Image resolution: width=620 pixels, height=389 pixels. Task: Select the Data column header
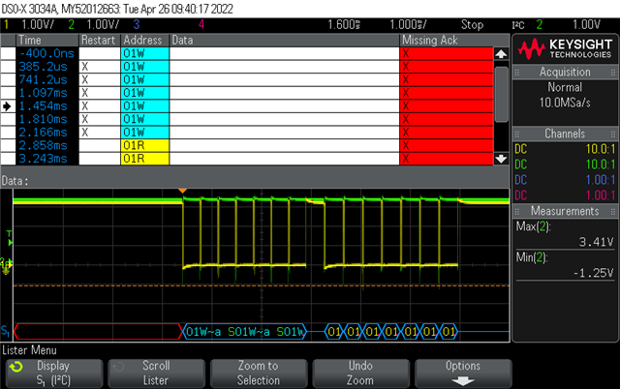coord(284,41)
